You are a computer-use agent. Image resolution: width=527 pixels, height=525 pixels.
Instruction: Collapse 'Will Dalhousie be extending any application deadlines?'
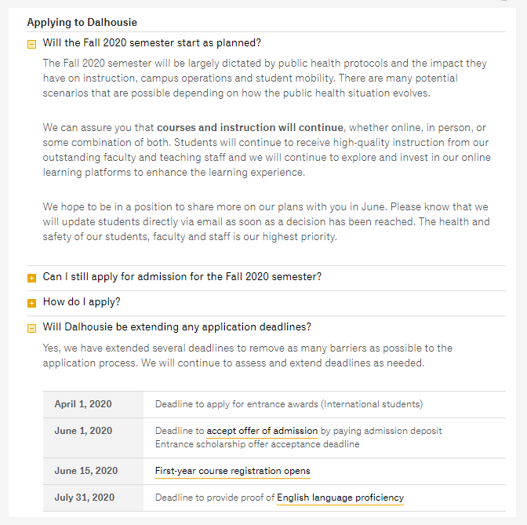coord(177,327)
